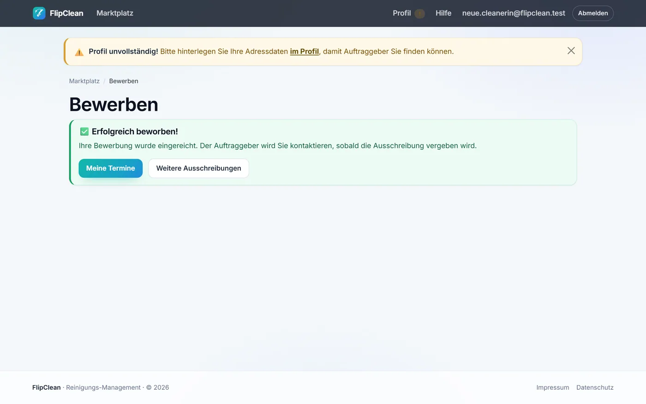Open the Impressum footer link
This screenshot has width=646, height=404.
pos(553,387)
